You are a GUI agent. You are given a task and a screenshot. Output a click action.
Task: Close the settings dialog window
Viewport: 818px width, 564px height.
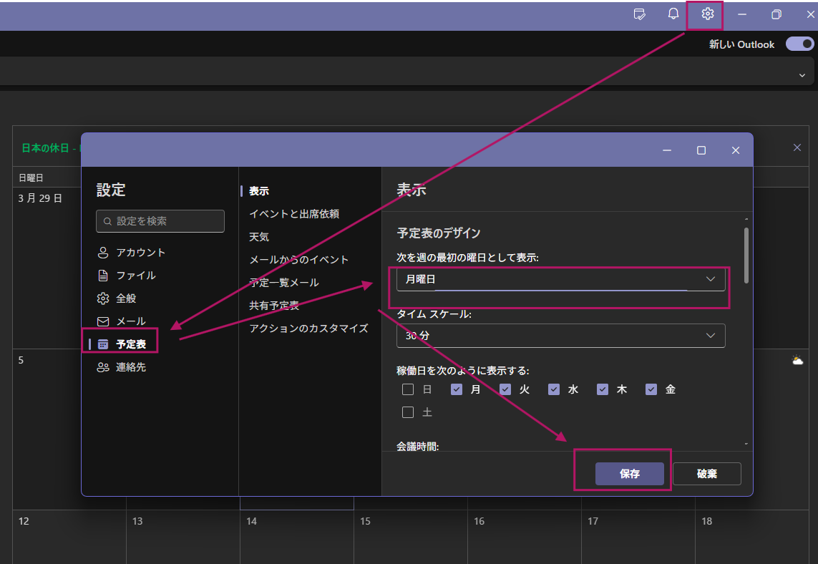point(736,150)
